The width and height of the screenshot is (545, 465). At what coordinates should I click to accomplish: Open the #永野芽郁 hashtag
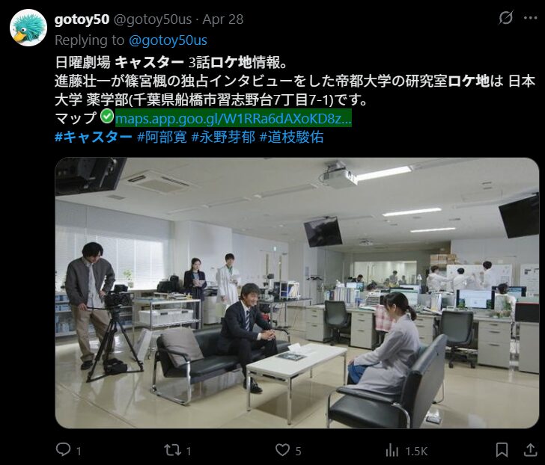(x=223, y=137)
